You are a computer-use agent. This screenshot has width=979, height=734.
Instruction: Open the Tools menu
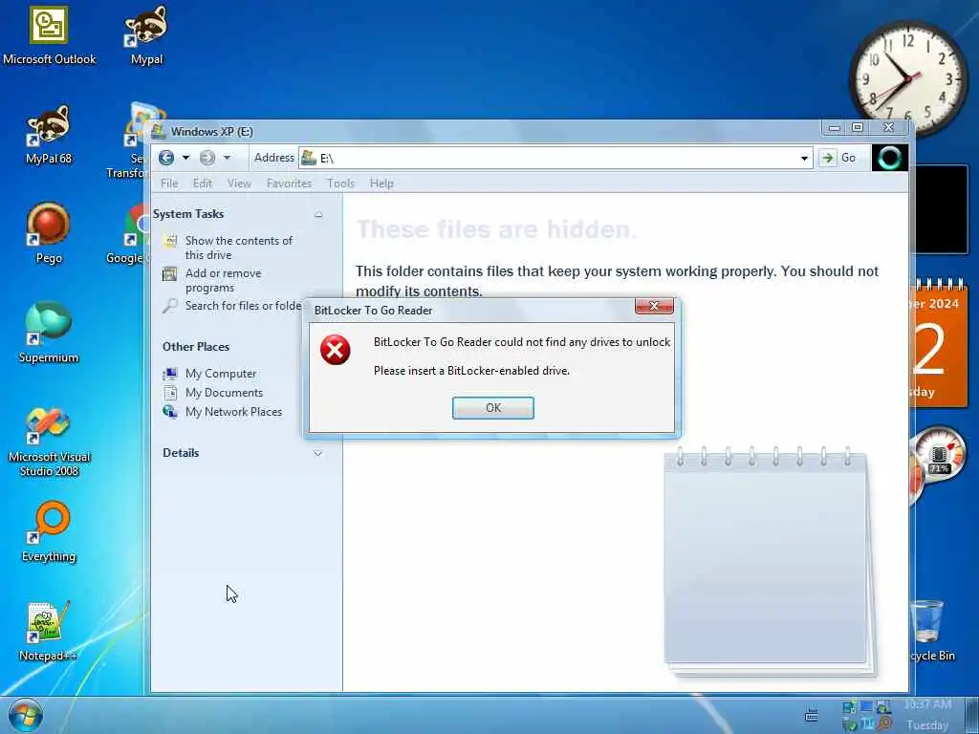point(341,183)
